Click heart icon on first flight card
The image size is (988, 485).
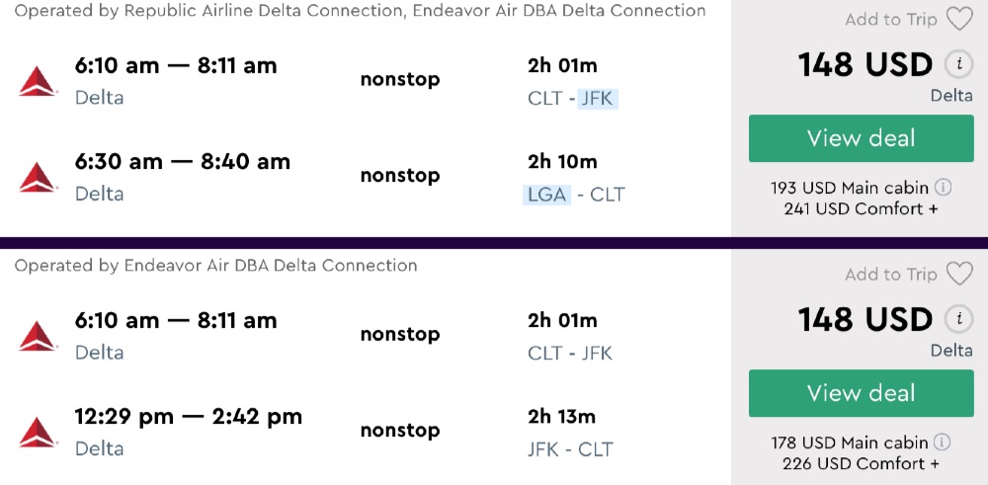(958, 20)
